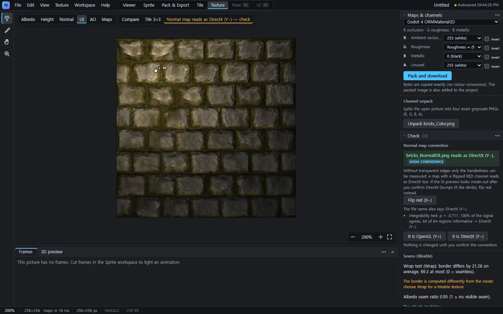
Task: Check invert for the Metallic channel
Action: [487, 57]
